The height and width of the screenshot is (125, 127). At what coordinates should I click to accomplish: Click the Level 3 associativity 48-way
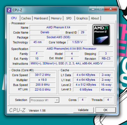[106, 90]
